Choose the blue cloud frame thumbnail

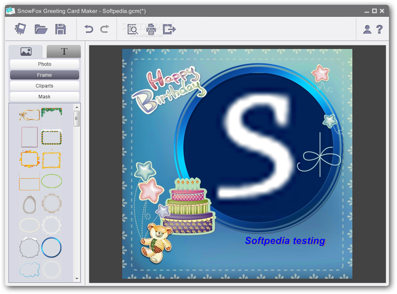[30, 270]
